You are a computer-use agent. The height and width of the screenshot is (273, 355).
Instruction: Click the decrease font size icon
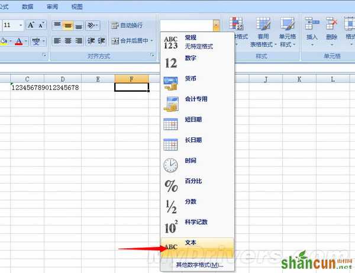pos(41,25)
